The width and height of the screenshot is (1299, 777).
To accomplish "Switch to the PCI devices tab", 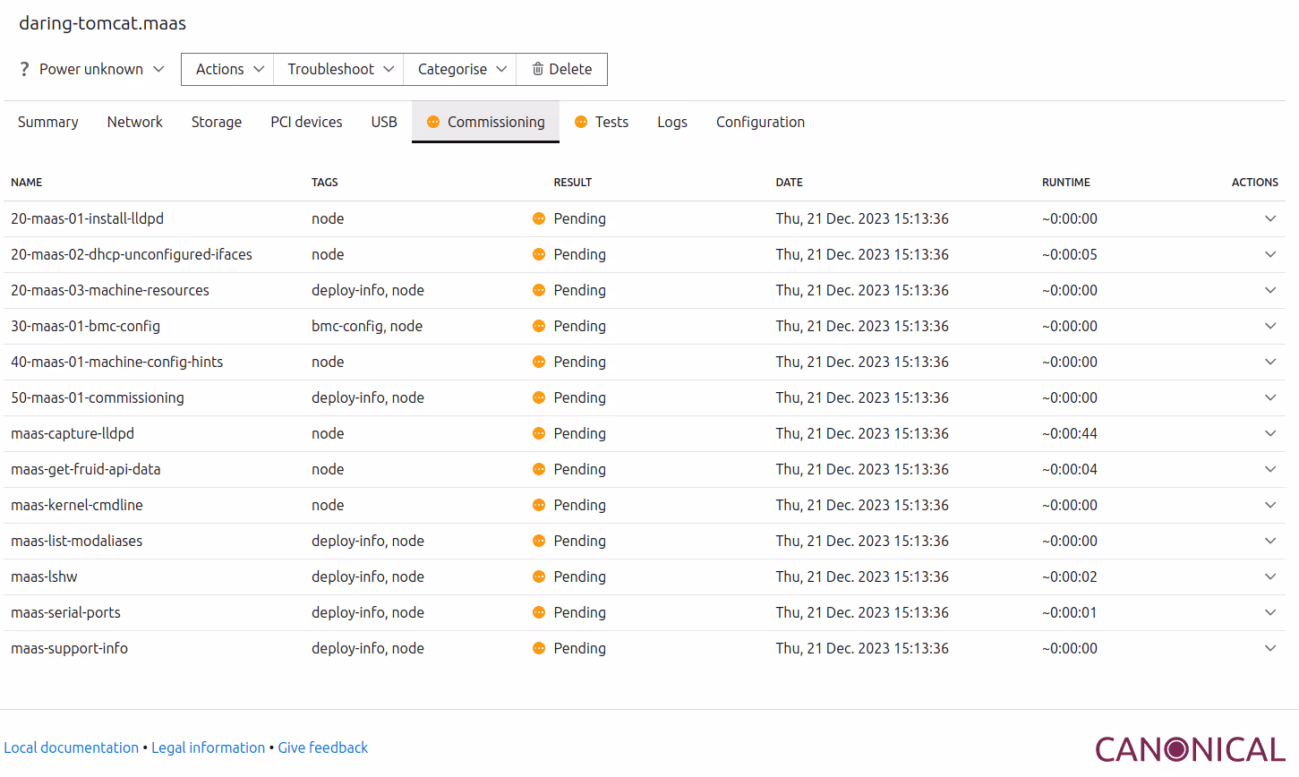I will 306,122.
